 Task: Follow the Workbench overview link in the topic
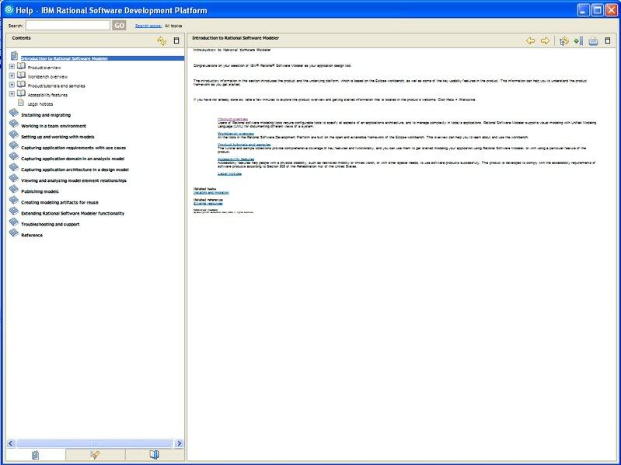[x=236, y=134]
